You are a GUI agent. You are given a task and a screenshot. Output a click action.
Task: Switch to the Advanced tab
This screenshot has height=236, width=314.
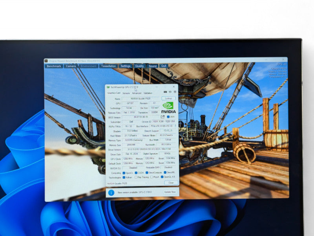point(137,93)
